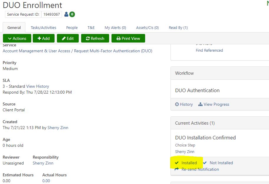Open the People tab
Screen dimensions: 269x184
click(x=72, y=27)
